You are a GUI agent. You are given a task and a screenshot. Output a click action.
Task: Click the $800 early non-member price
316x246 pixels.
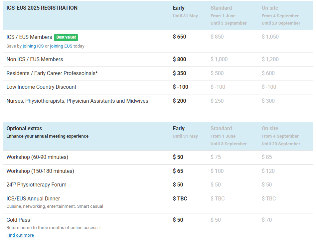click(x=179, y=60)
